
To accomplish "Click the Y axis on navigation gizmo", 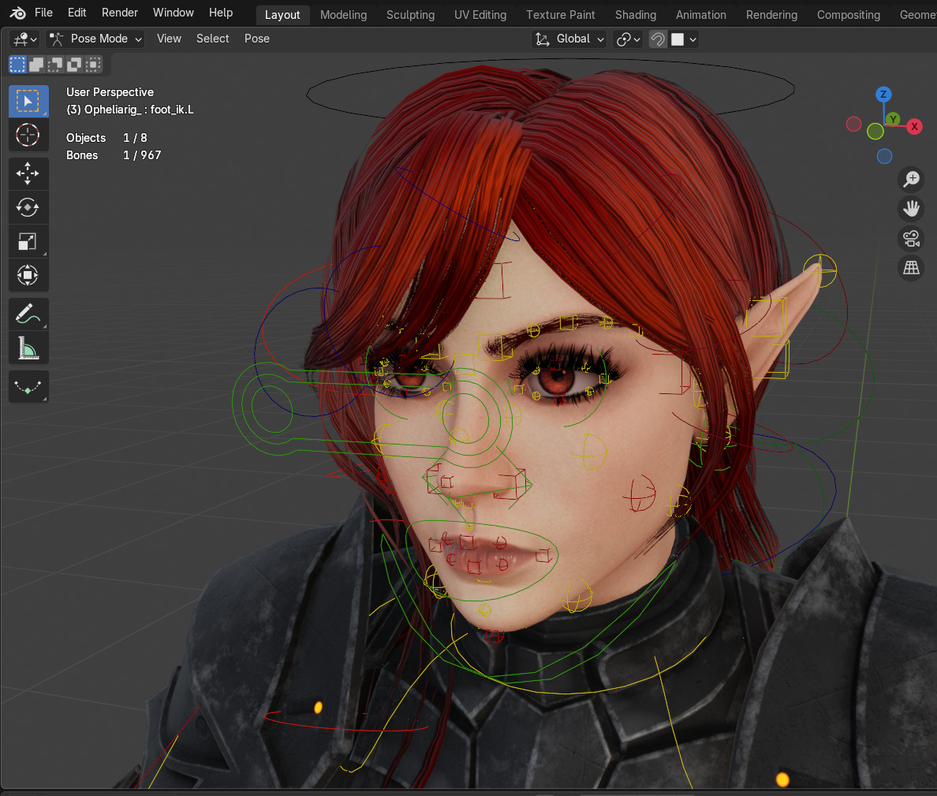I will tap(893, 119).
